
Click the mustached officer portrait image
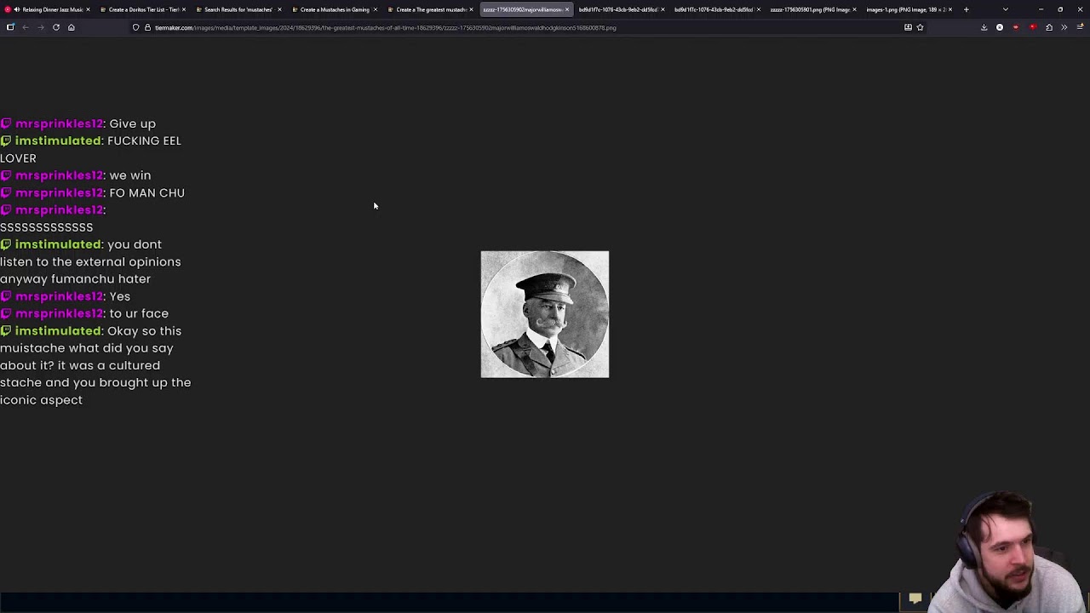click(545, 314)
